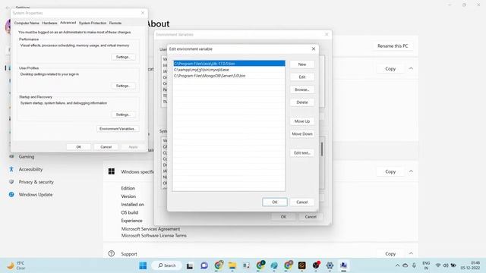Click OK in System Properties
Viewport: 486px width, 273px height.
pos(79,147)
